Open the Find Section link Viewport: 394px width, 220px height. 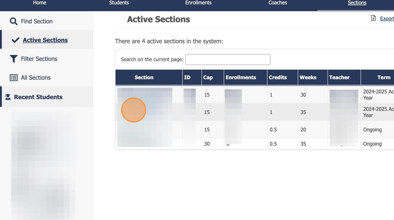37,21
